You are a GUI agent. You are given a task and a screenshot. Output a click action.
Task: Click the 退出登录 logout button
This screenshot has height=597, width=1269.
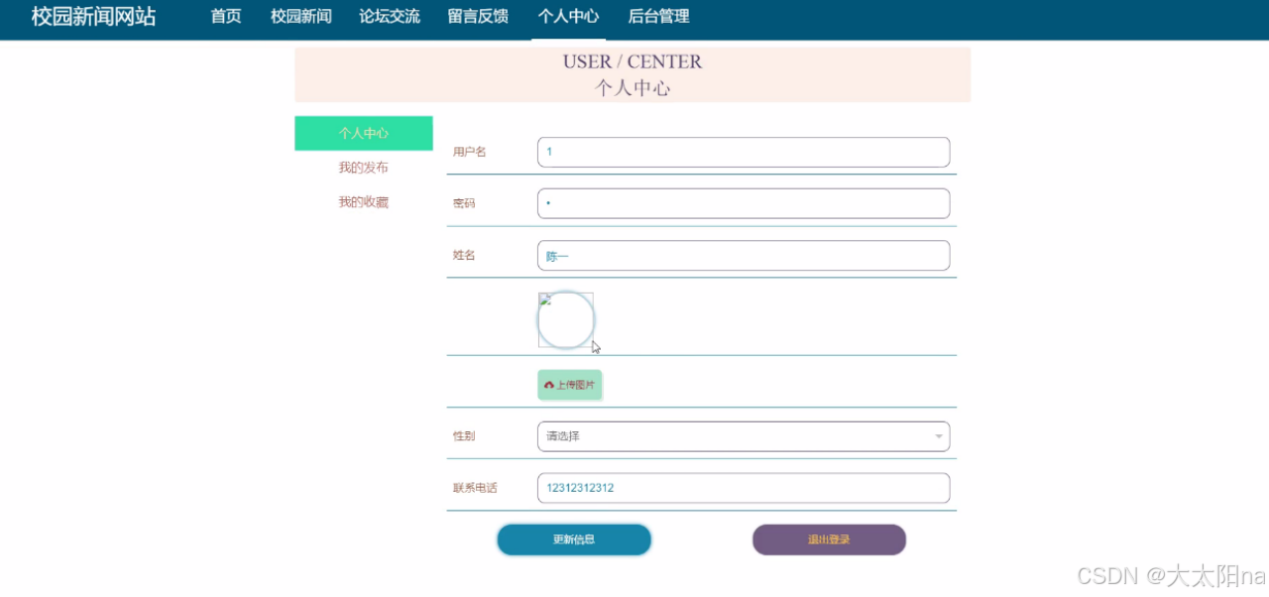coord(828,539)
